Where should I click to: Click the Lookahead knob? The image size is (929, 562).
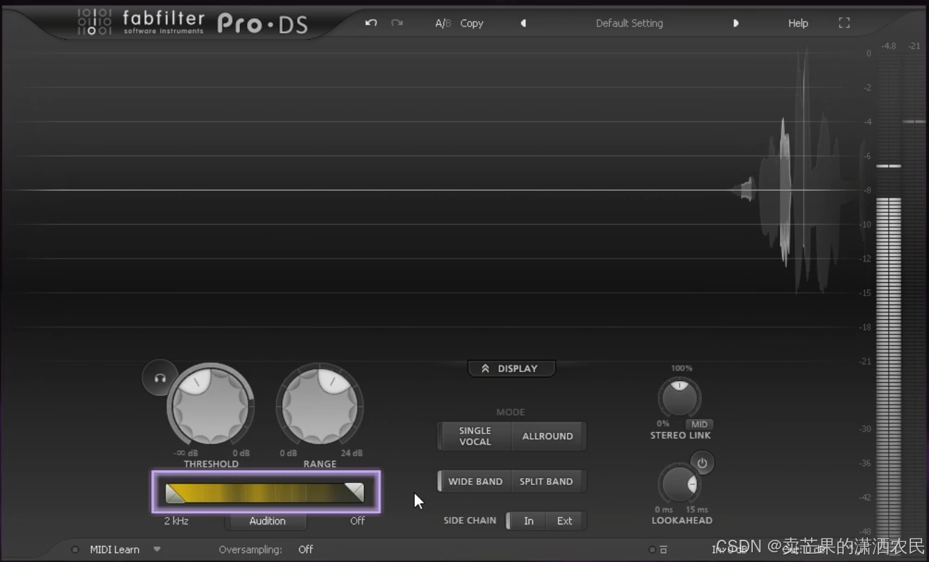click(679, 484)
